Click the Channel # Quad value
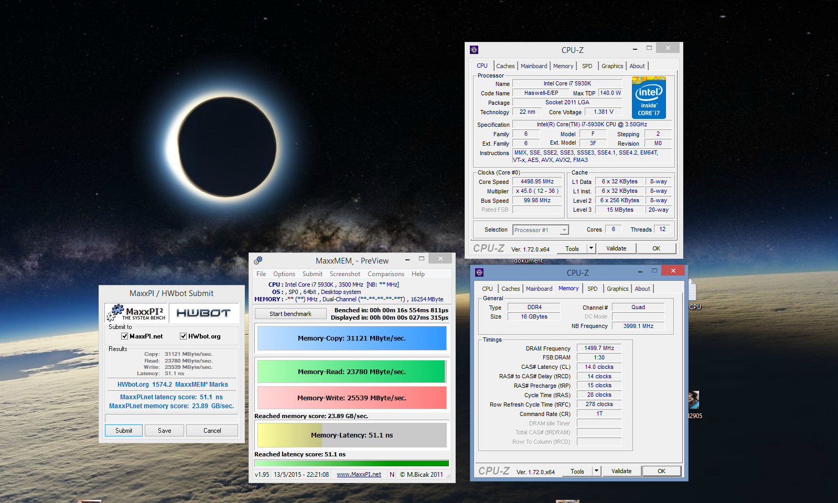838x503 pixels. (x=638, y=307)
